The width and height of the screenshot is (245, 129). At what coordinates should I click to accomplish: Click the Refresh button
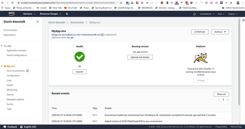[200, 32]
